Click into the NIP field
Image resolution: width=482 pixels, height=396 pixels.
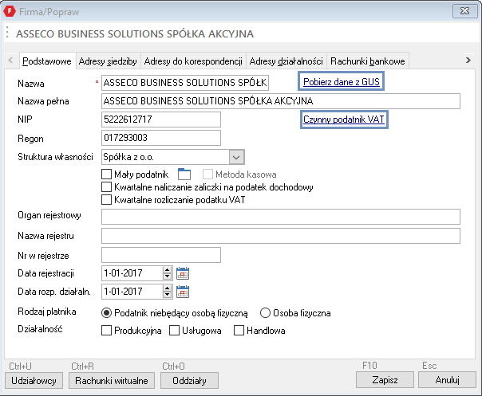(161, 120)
